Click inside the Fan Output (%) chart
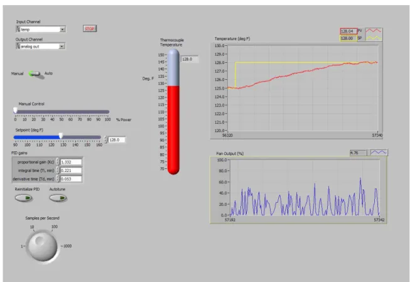 [305, 187]
